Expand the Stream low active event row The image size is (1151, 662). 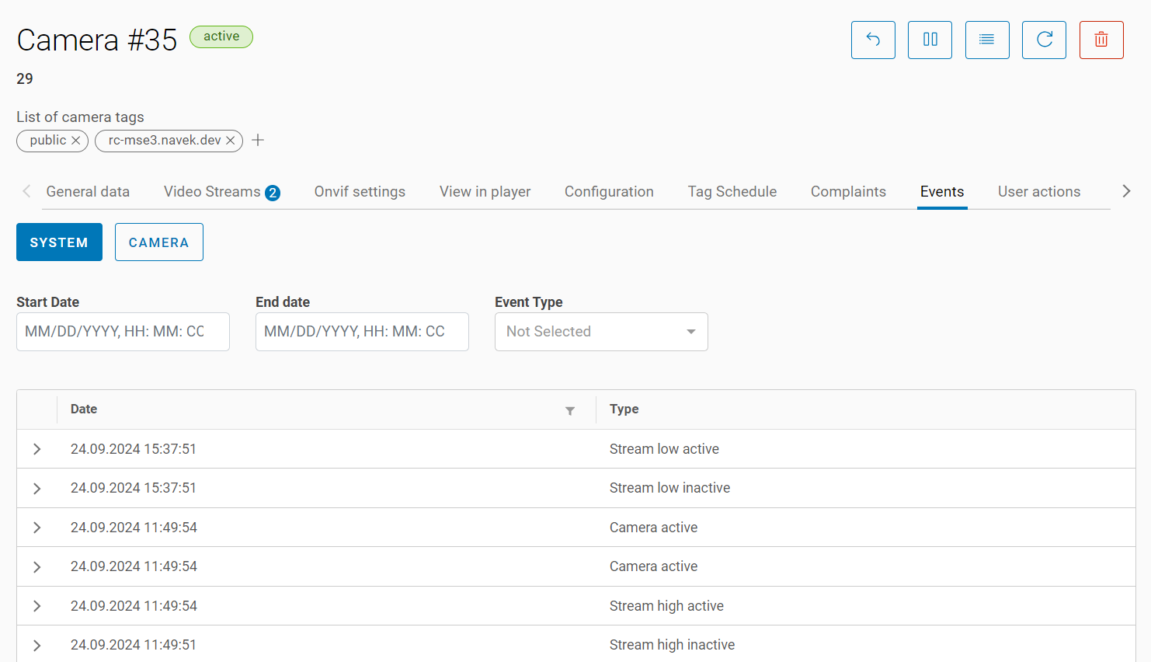pyautogui.click(x=37, y=449)
